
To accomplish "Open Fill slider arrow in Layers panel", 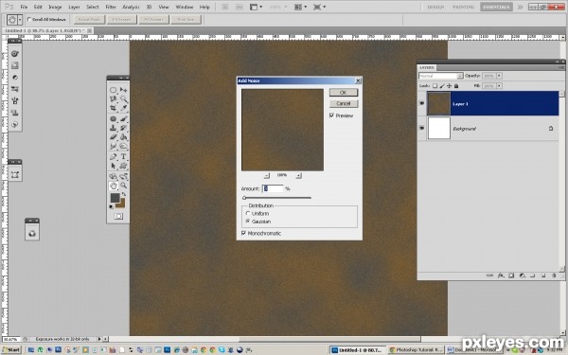I will 499,86.
